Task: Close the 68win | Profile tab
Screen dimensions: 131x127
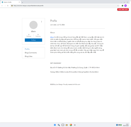Action: click(19, 2)
